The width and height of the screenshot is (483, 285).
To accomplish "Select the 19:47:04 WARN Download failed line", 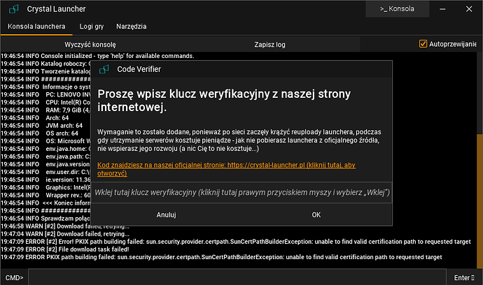I will [x=65, y=234].
